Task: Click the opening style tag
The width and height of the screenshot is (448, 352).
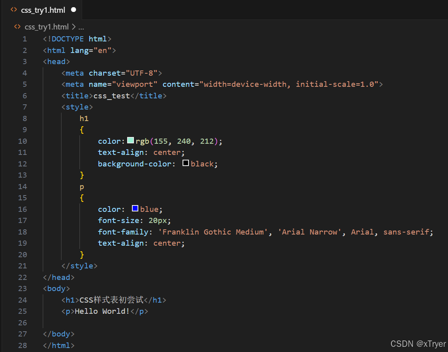Action: click(x=77, y=107)
